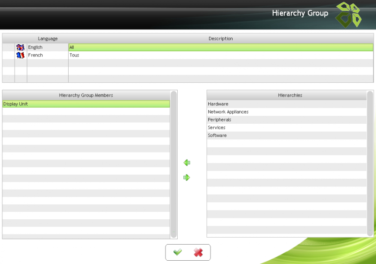Click the Hierarchy Group Members header

[x=86, y=95]
